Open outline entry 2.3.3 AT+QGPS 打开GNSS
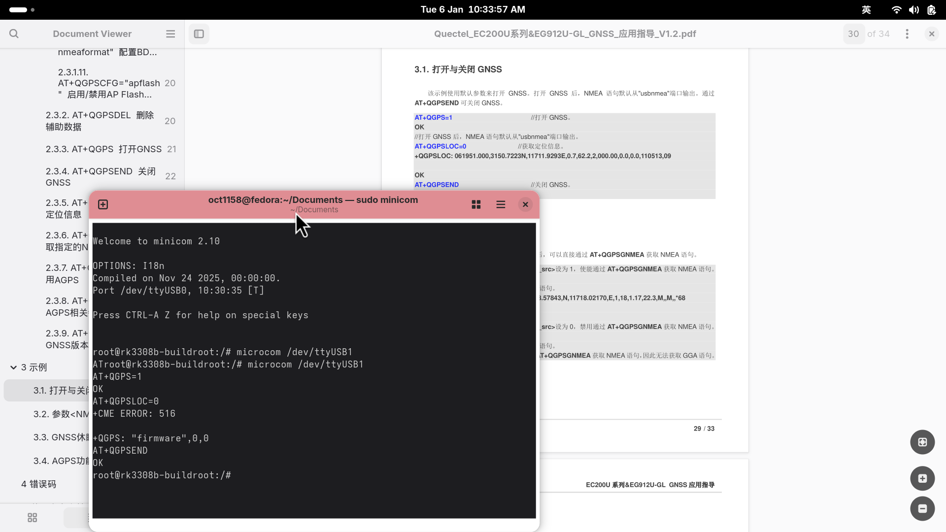 pyautogui.click(x=103, y=149)
